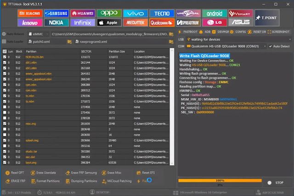
Task: Click the Microsoft Windows 10 Enterprise status entry
Action: [x=200, y=192]
